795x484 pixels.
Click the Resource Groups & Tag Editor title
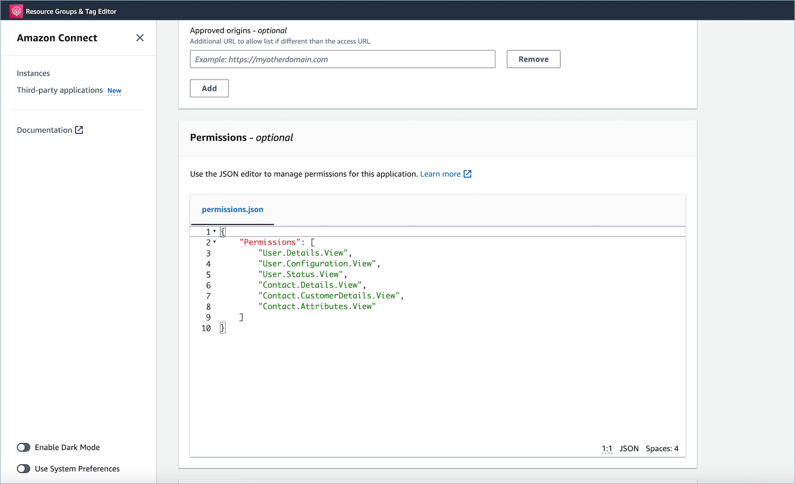tap(71, 11)
